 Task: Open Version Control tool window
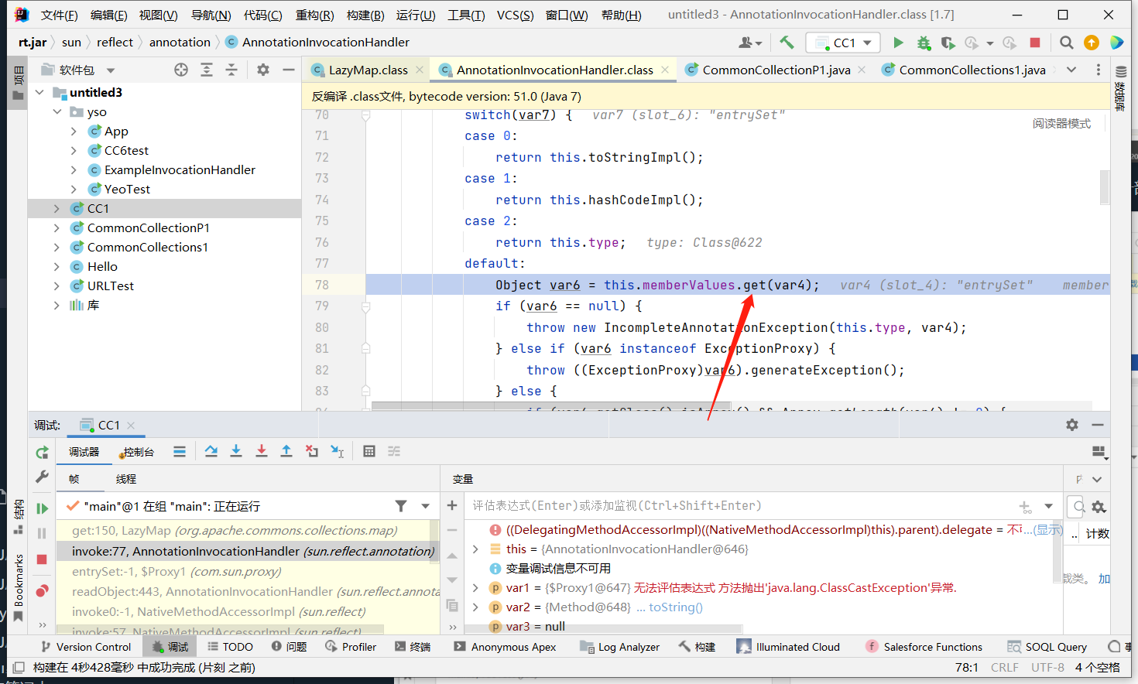(x=85, y=647)
